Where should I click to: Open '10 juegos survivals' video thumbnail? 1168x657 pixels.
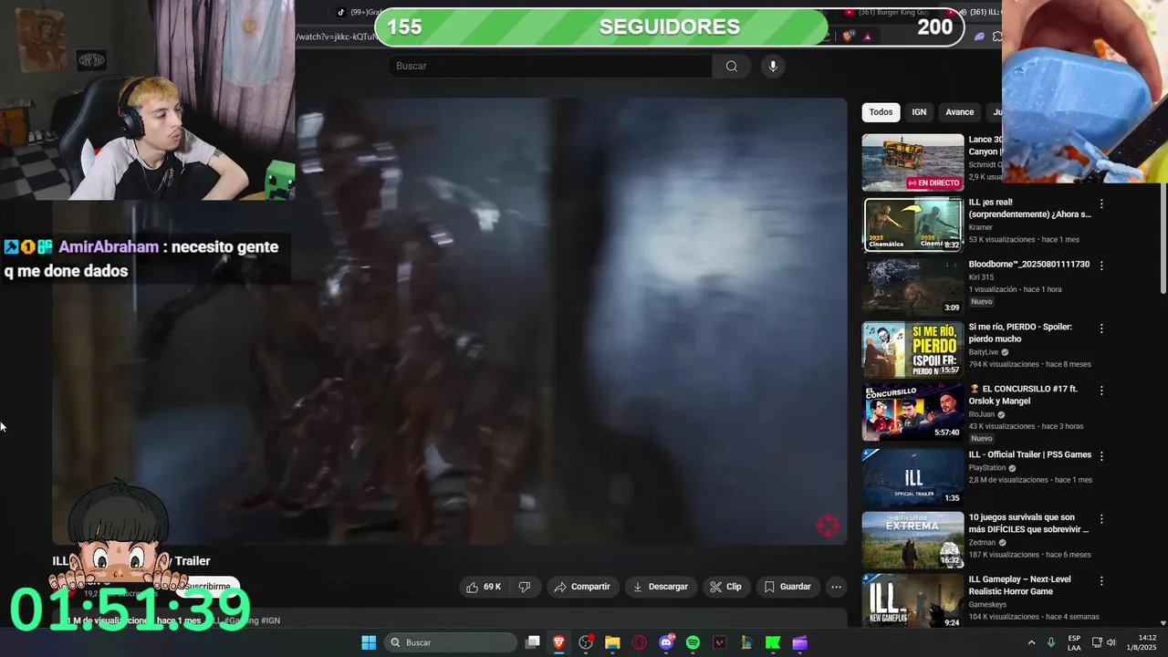pos(912,539)
